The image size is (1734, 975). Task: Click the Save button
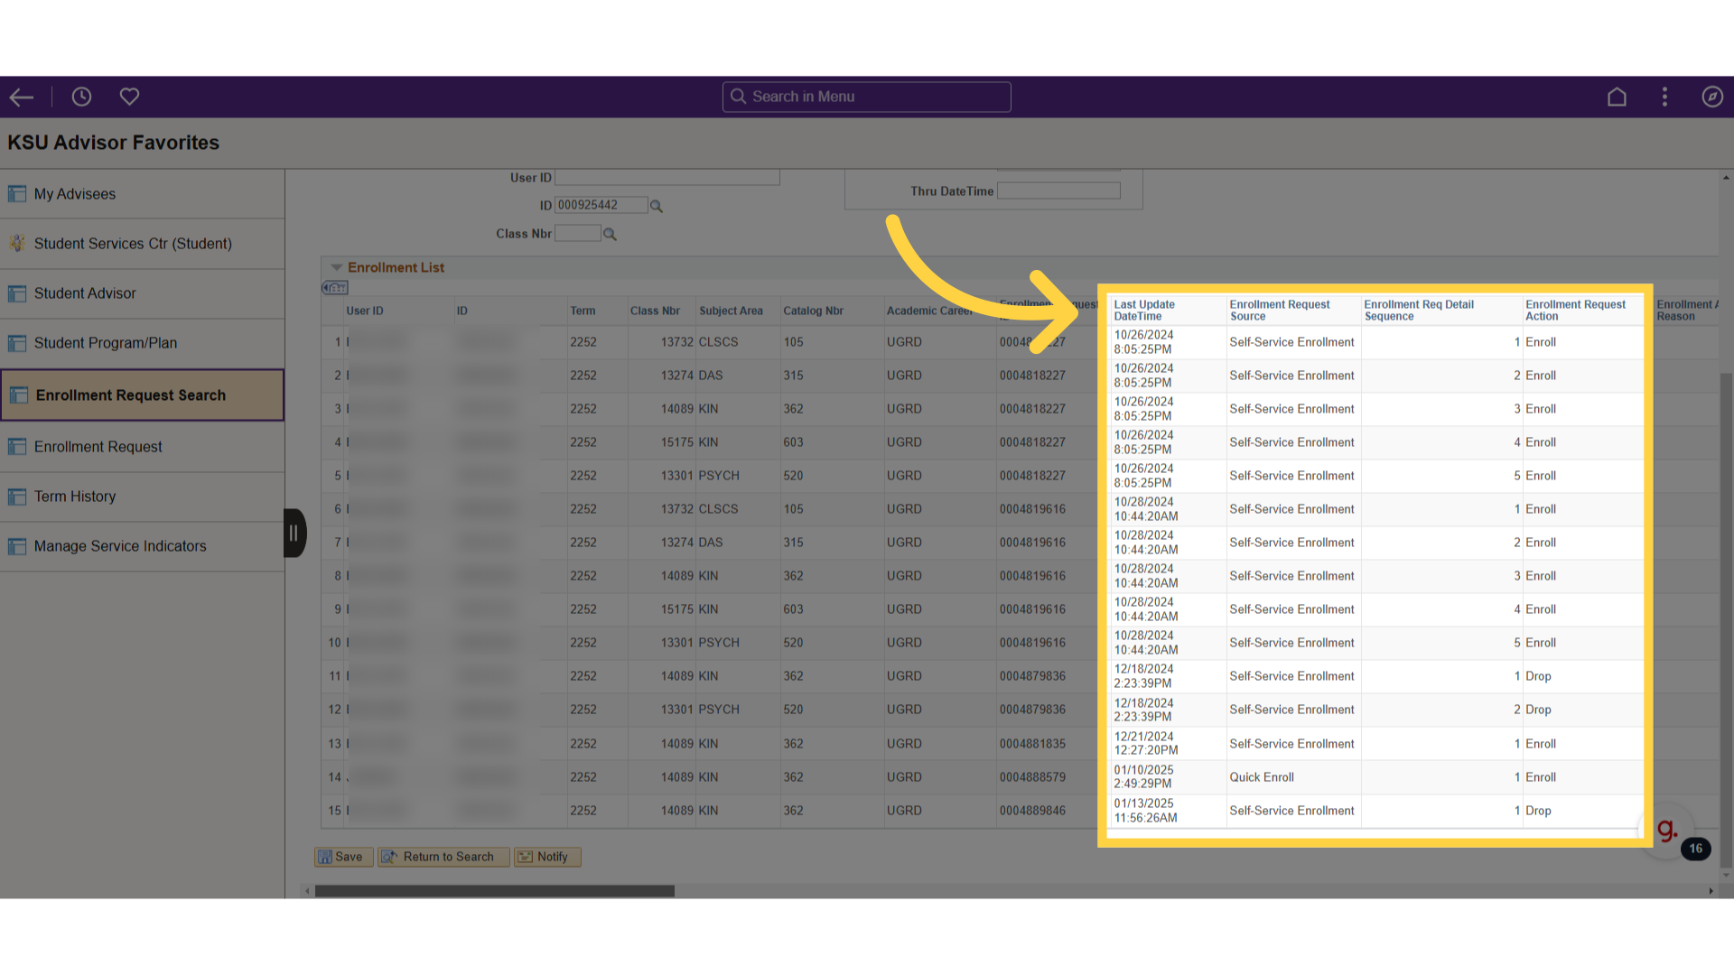click(343, 857)
